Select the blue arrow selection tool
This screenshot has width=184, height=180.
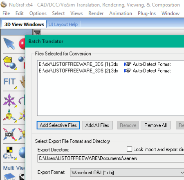click(9, 44)
